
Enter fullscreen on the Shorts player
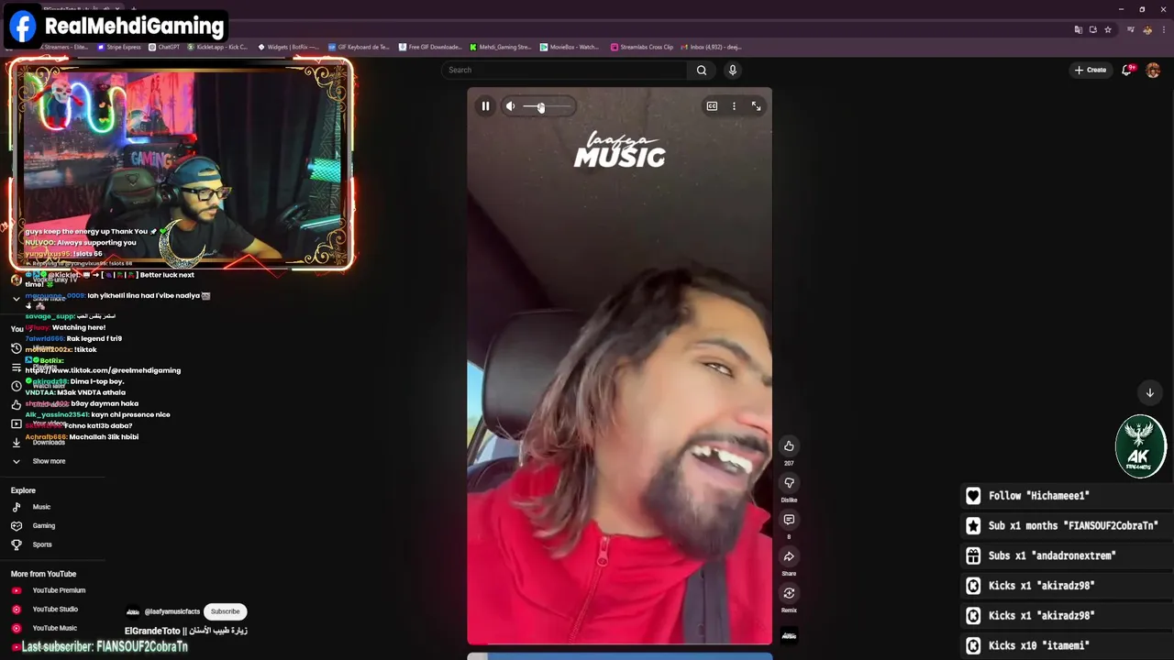tap(757, 106)
